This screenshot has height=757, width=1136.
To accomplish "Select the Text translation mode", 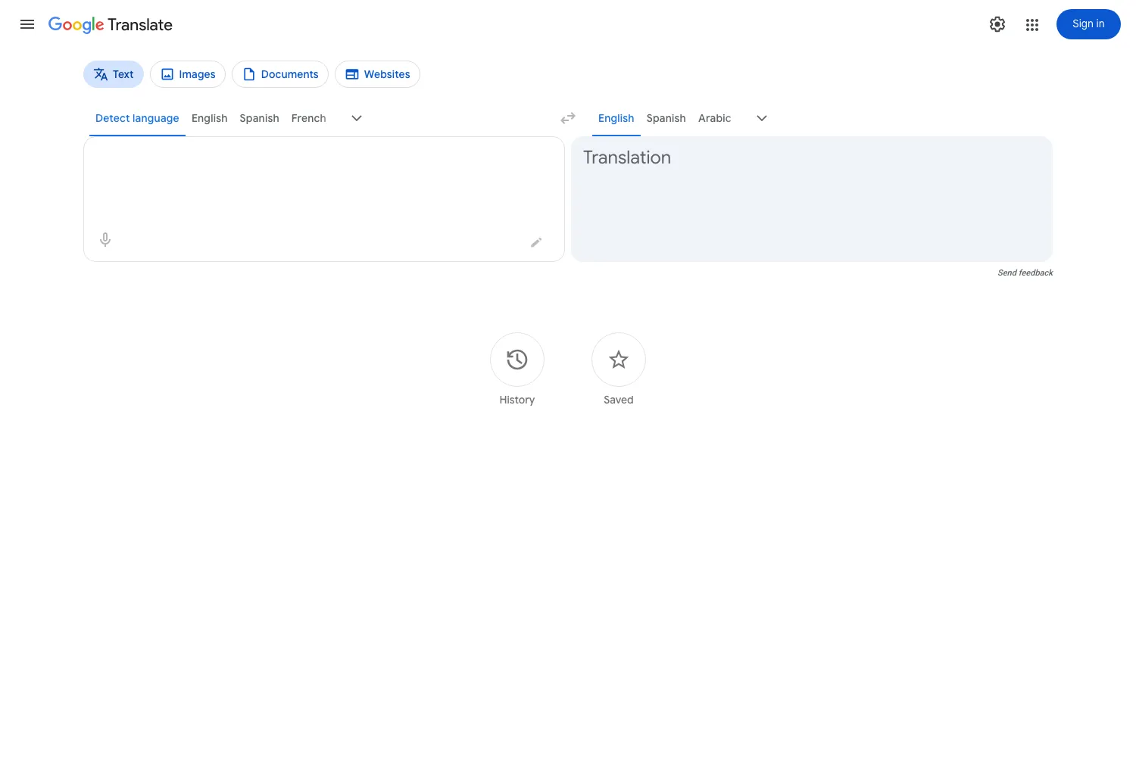I will click(114, 74).
